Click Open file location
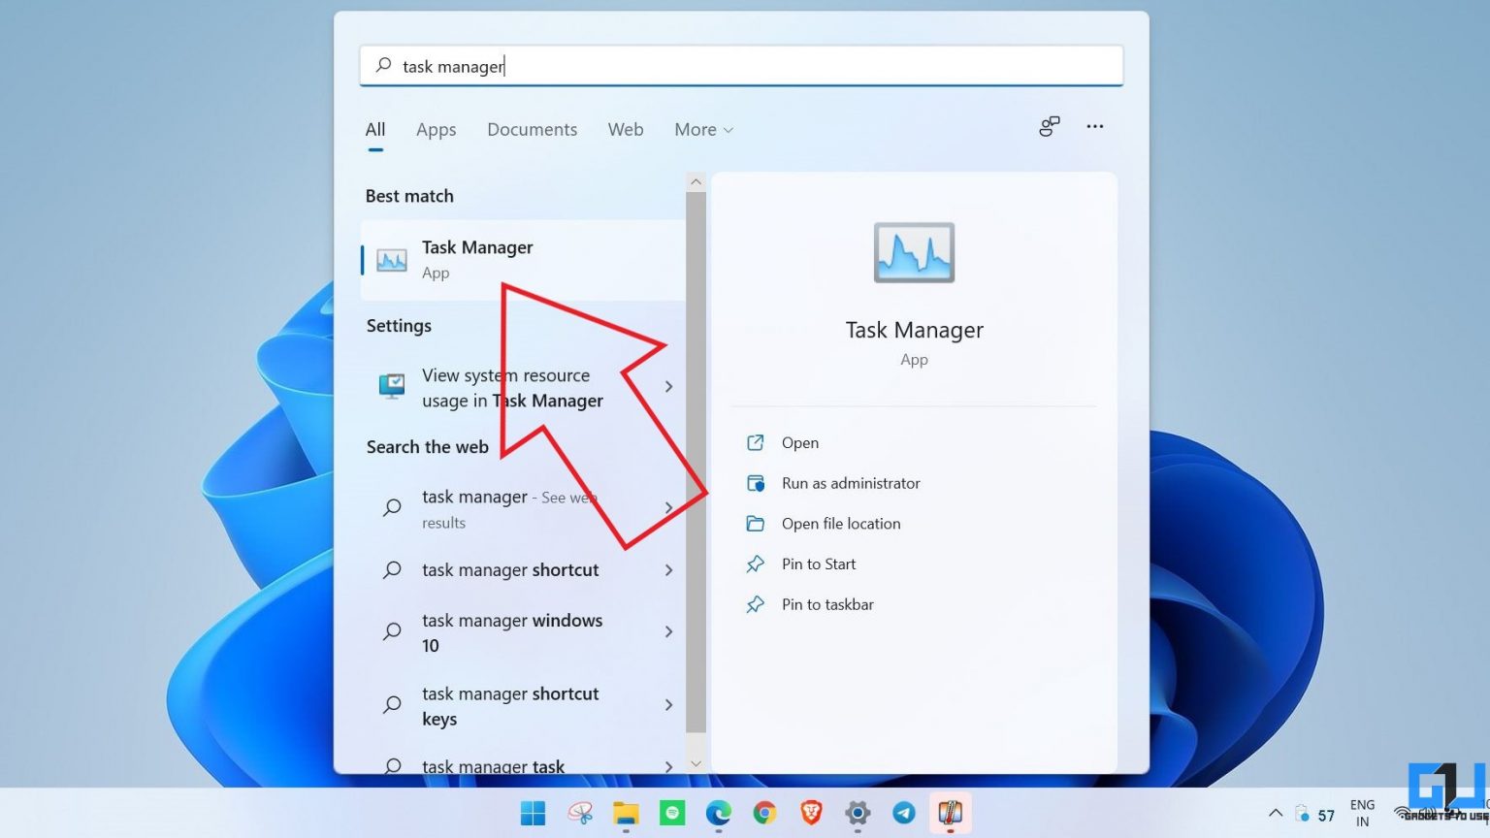The image size is (1490, 838). click(x=840, y=524)
